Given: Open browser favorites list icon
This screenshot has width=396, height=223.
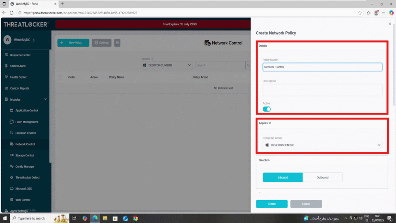Looking at the screenshot, I should pos(369,13).
